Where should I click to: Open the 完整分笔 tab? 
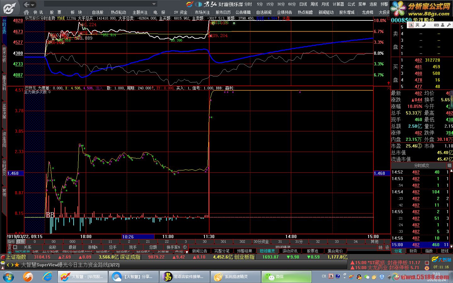click(x=222, y=251)
